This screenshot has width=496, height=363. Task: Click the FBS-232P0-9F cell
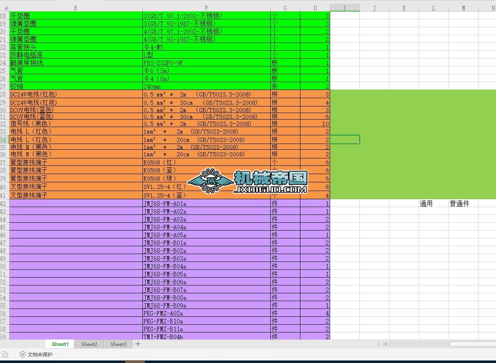pos(206,63)
